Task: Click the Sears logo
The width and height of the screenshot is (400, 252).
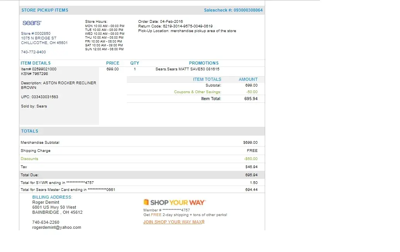Action: click(32, 23)
